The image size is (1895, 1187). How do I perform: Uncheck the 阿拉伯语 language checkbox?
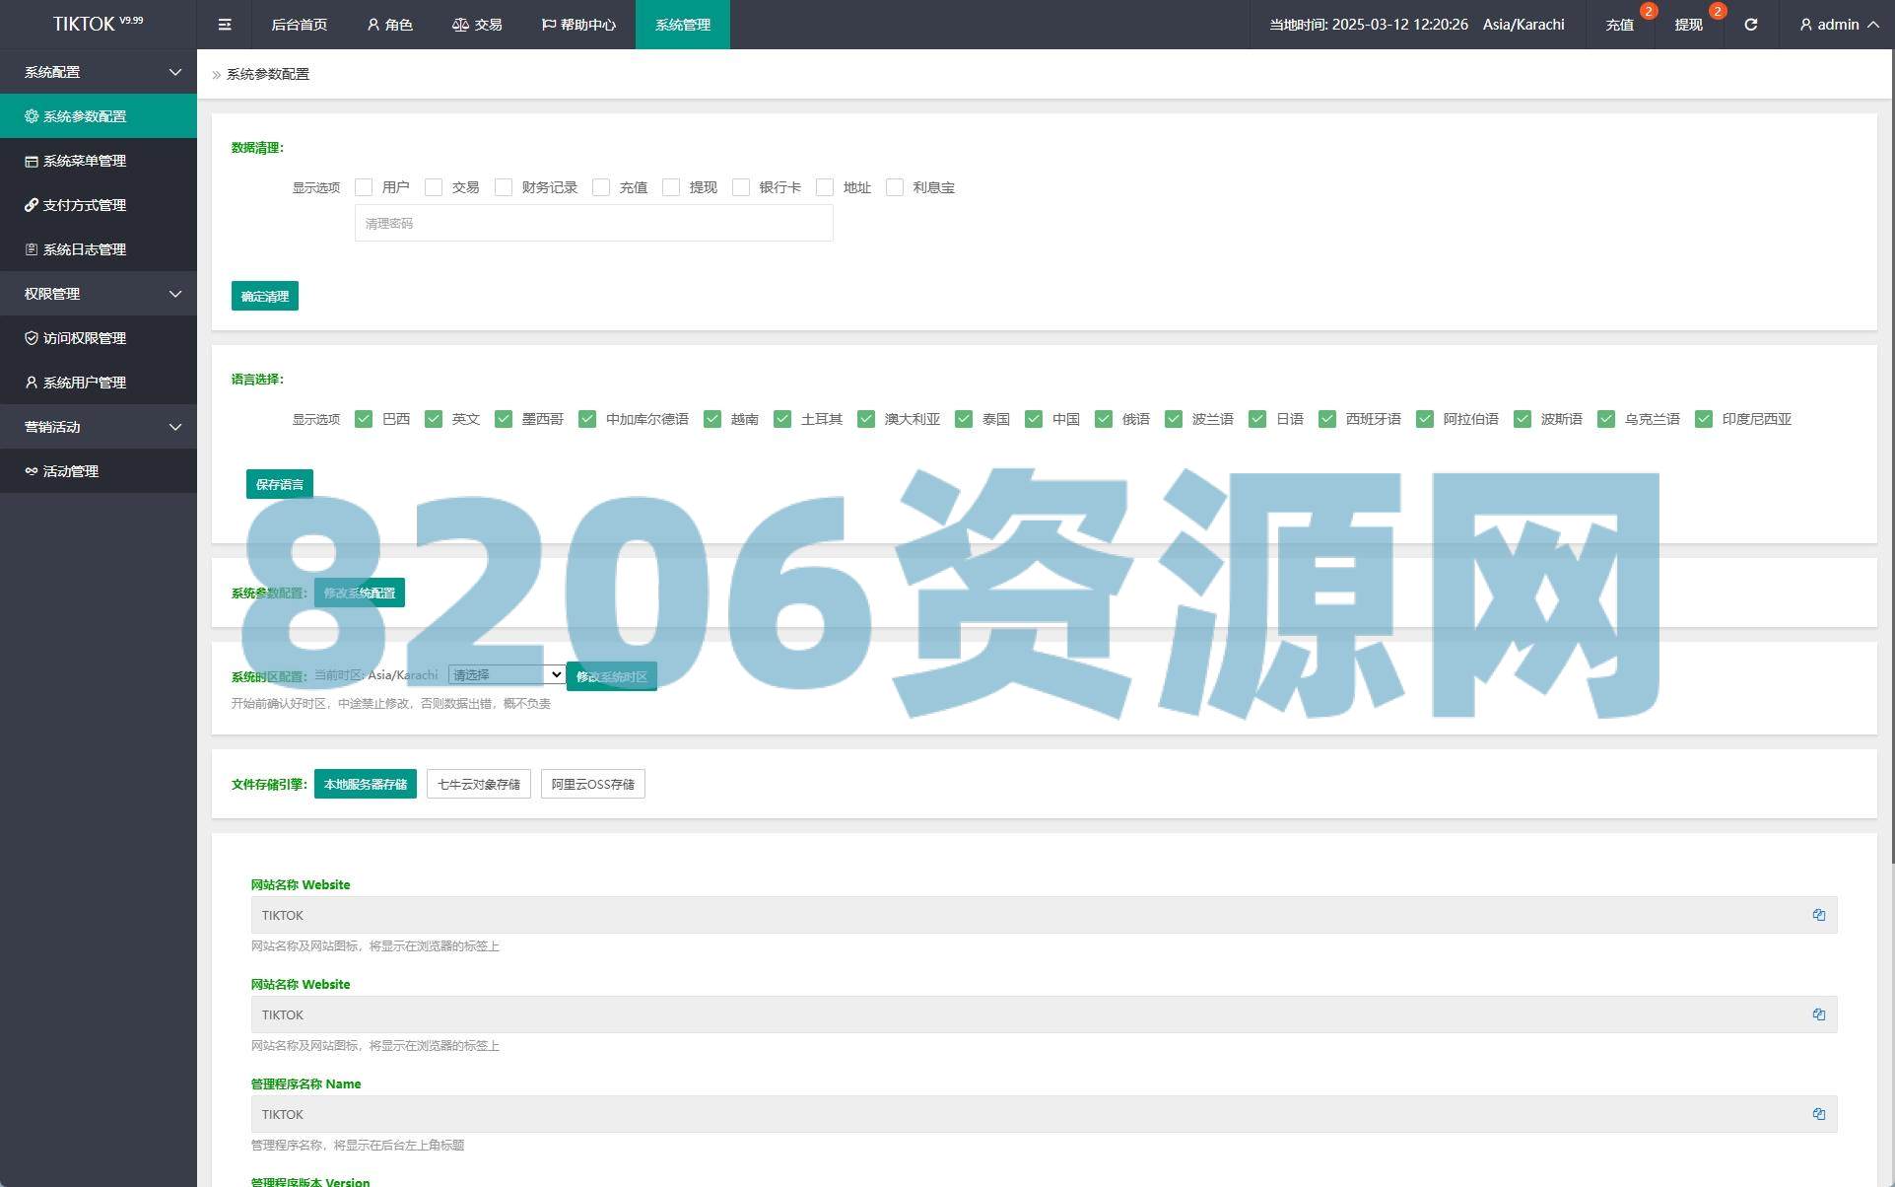pos(1425,419)
